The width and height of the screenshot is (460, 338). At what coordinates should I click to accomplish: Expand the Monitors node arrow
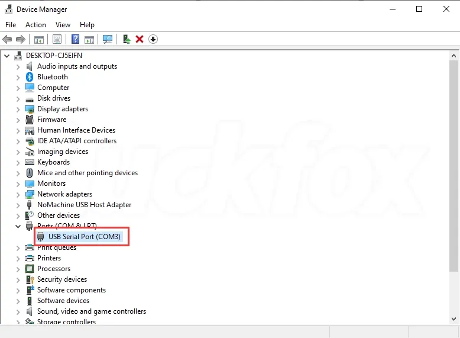(18, 184)
